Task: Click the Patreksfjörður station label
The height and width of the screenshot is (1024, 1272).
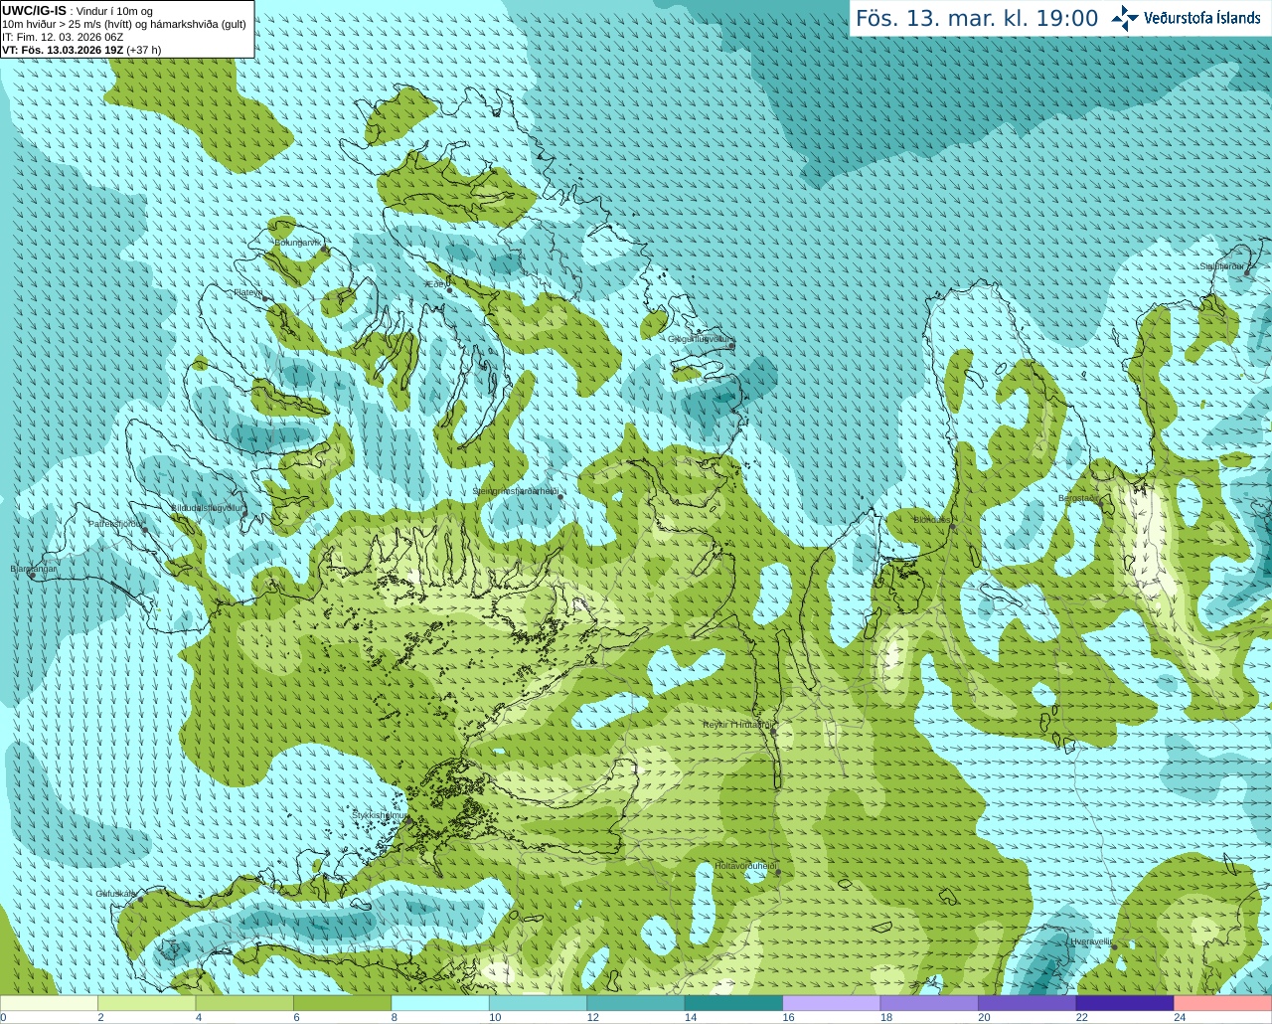Action: tap(116, 523)
